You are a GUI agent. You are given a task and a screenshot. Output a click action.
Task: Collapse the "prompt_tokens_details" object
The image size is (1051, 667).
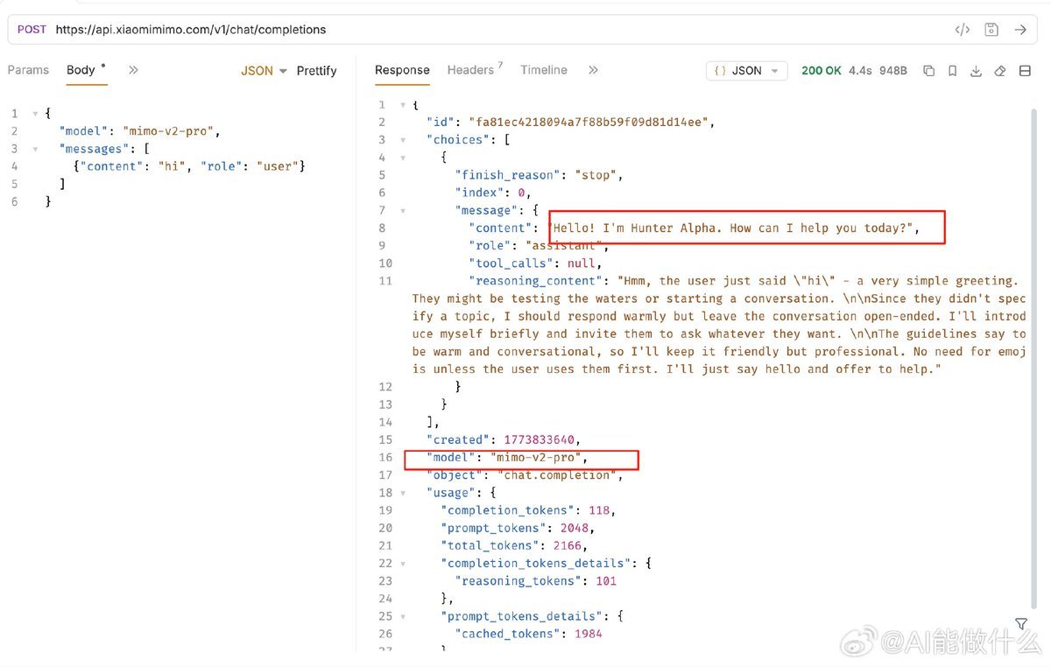pos(402,616)
